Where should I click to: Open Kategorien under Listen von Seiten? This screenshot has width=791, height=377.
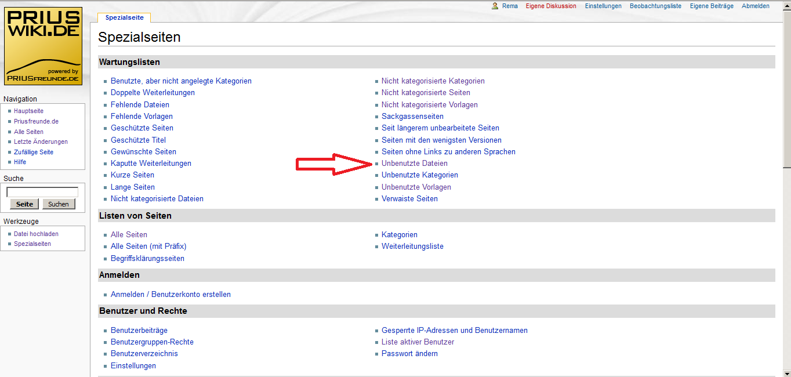coord(399,235)
